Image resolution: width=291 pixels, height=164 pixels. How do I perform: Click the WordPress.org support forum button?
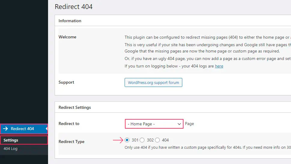(x=153, y=82)
